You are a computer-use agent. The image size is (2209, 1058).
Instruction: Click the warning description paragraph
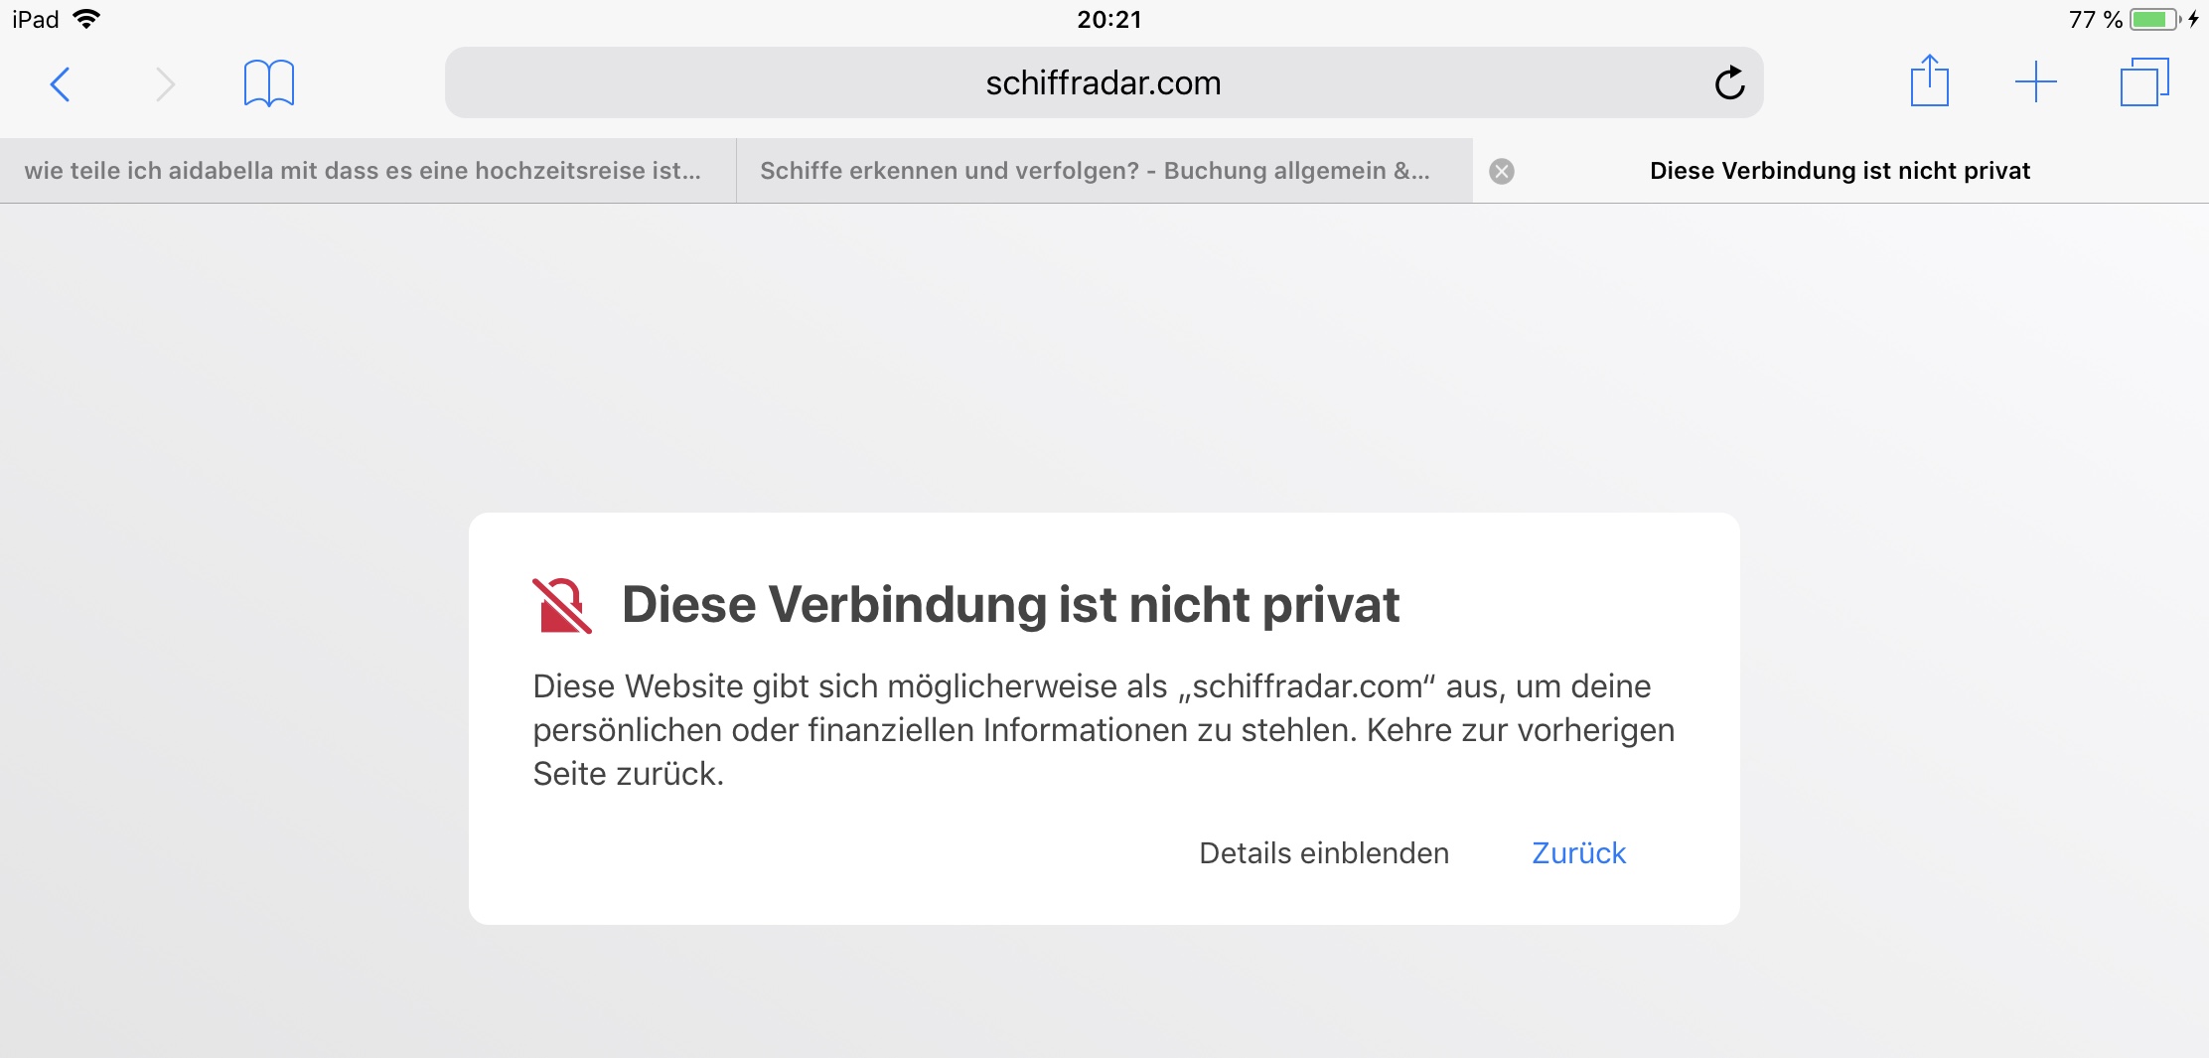click(x=1103, y=730)
